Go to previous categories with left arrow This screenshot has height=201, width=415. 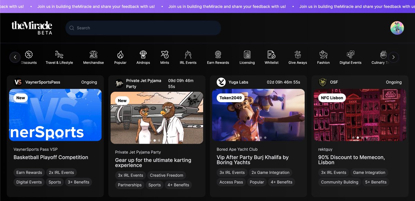15,57
